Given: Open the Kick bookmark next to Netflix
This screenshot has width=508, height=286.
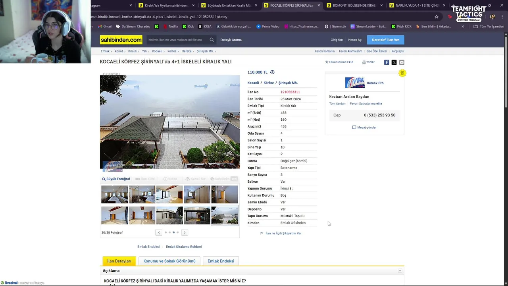Looking at the screenshot, I should [x=188, y=27].
